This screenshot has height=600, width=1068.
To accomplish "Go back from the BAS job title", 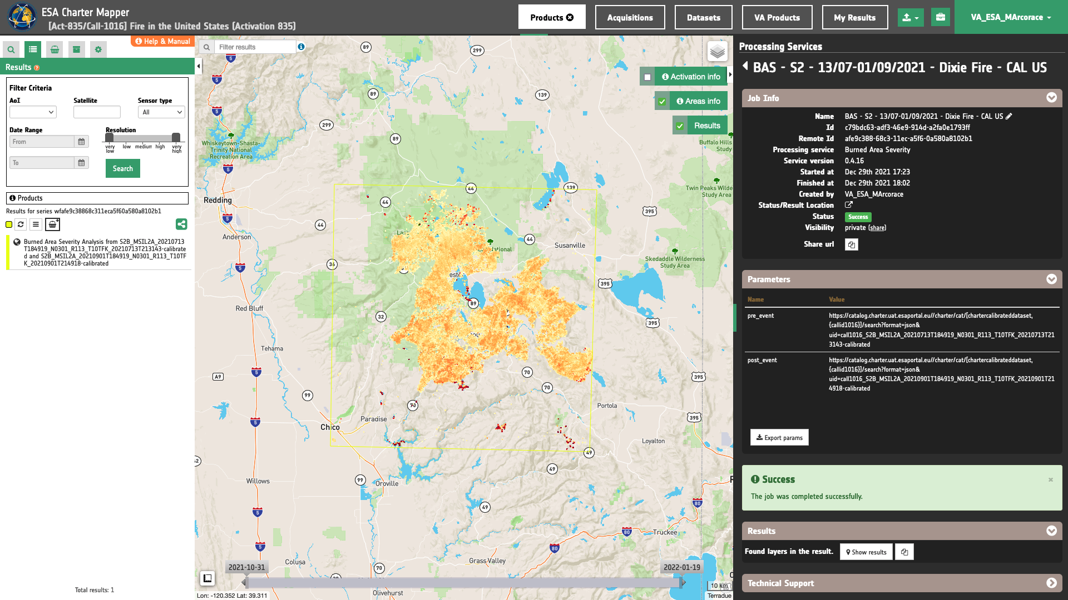I will [745, 66].
